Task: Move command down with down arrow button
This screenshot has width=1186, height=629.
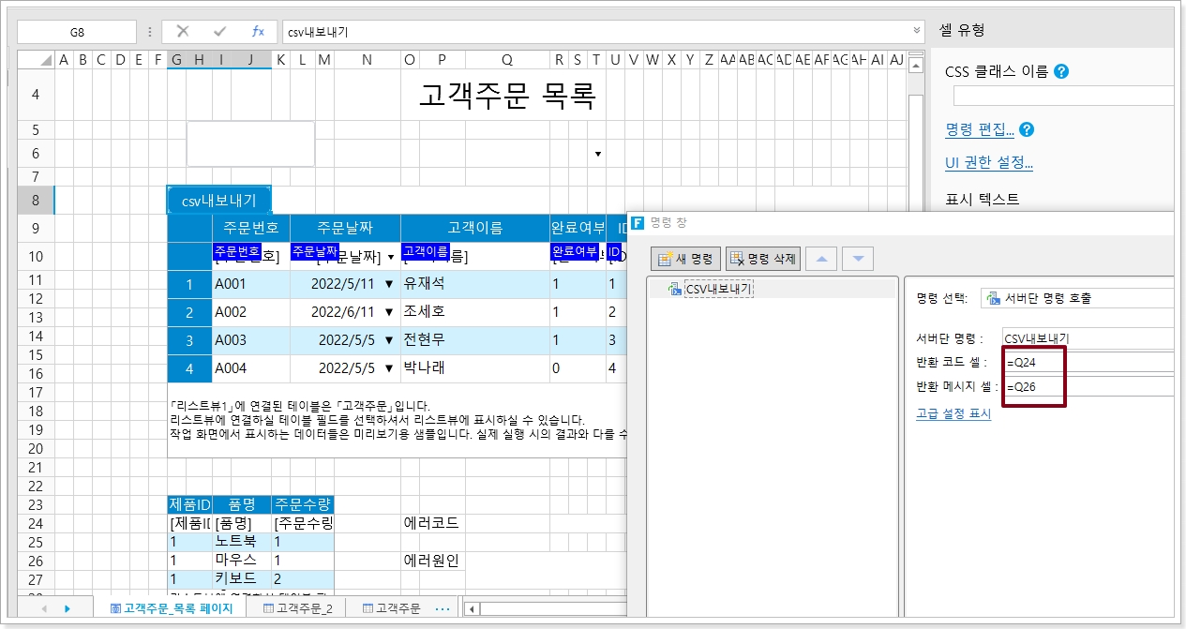Action: [857, 259]
